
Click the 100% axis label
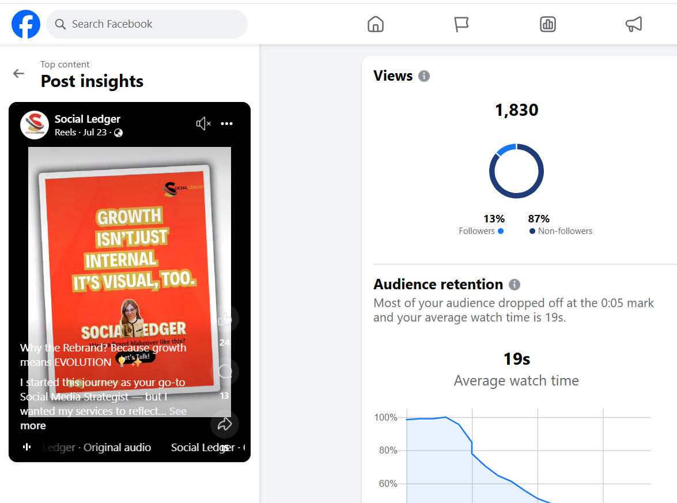(x=385, y=418)
